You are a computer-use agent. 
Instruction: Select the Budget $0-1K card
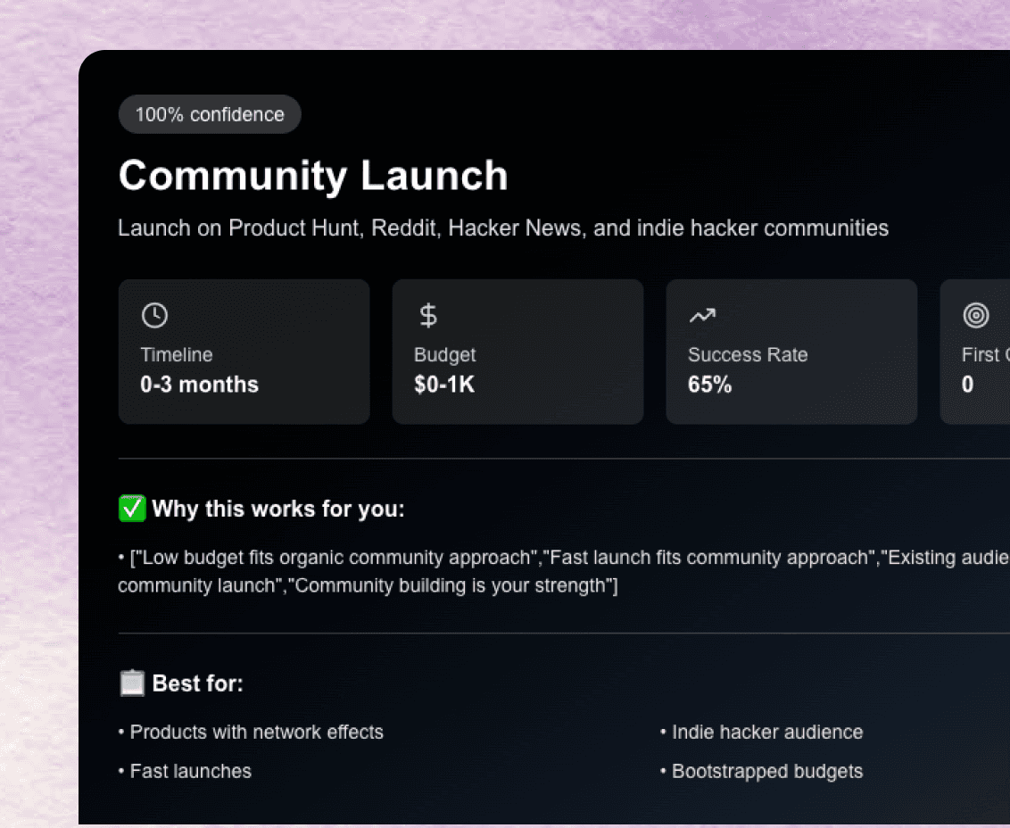[x=517, y=352]
